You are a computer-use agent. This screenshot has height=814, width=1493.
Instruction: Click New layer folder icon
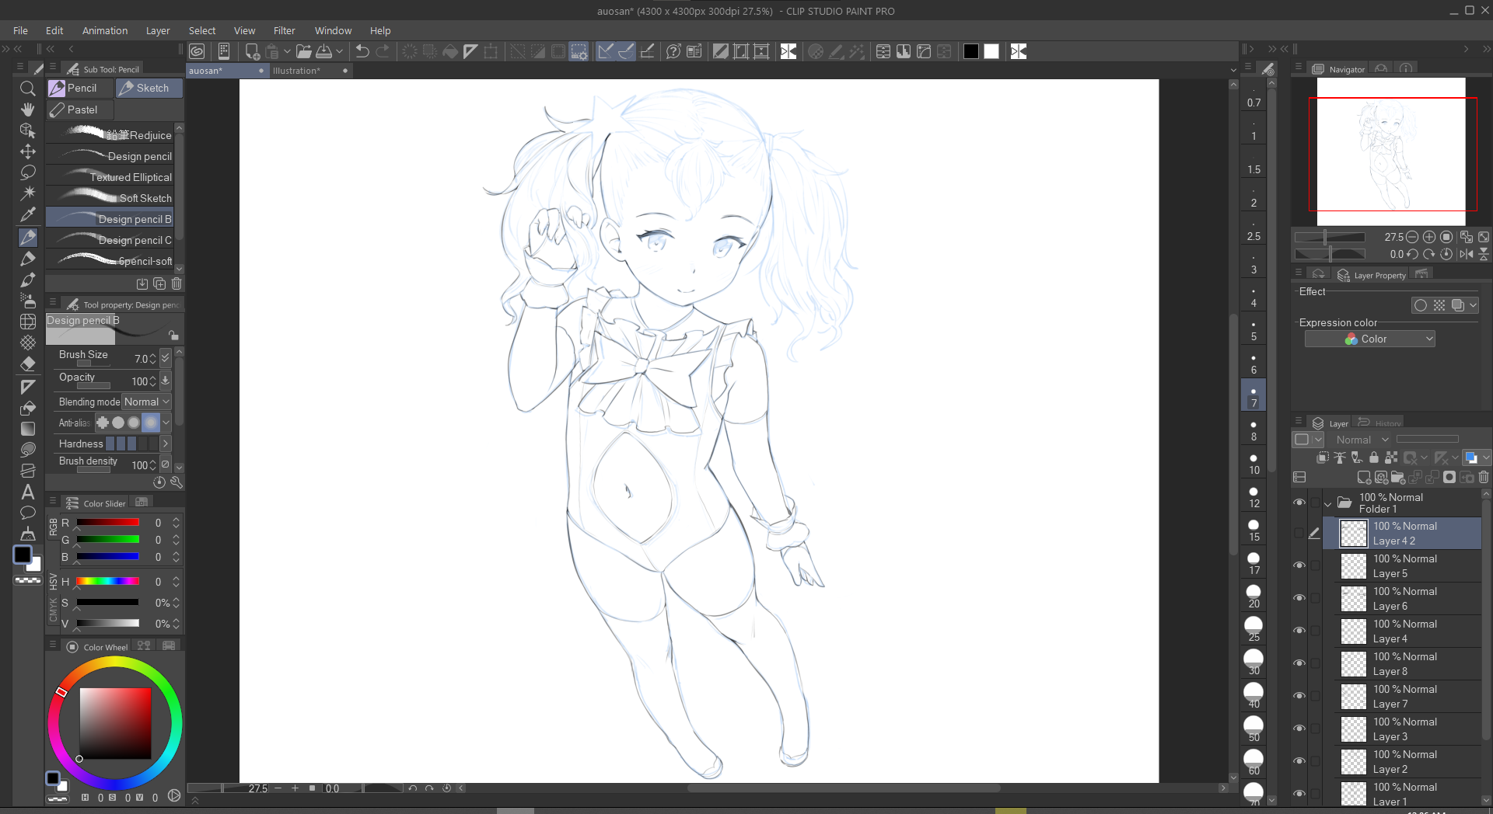(1397, 477)
